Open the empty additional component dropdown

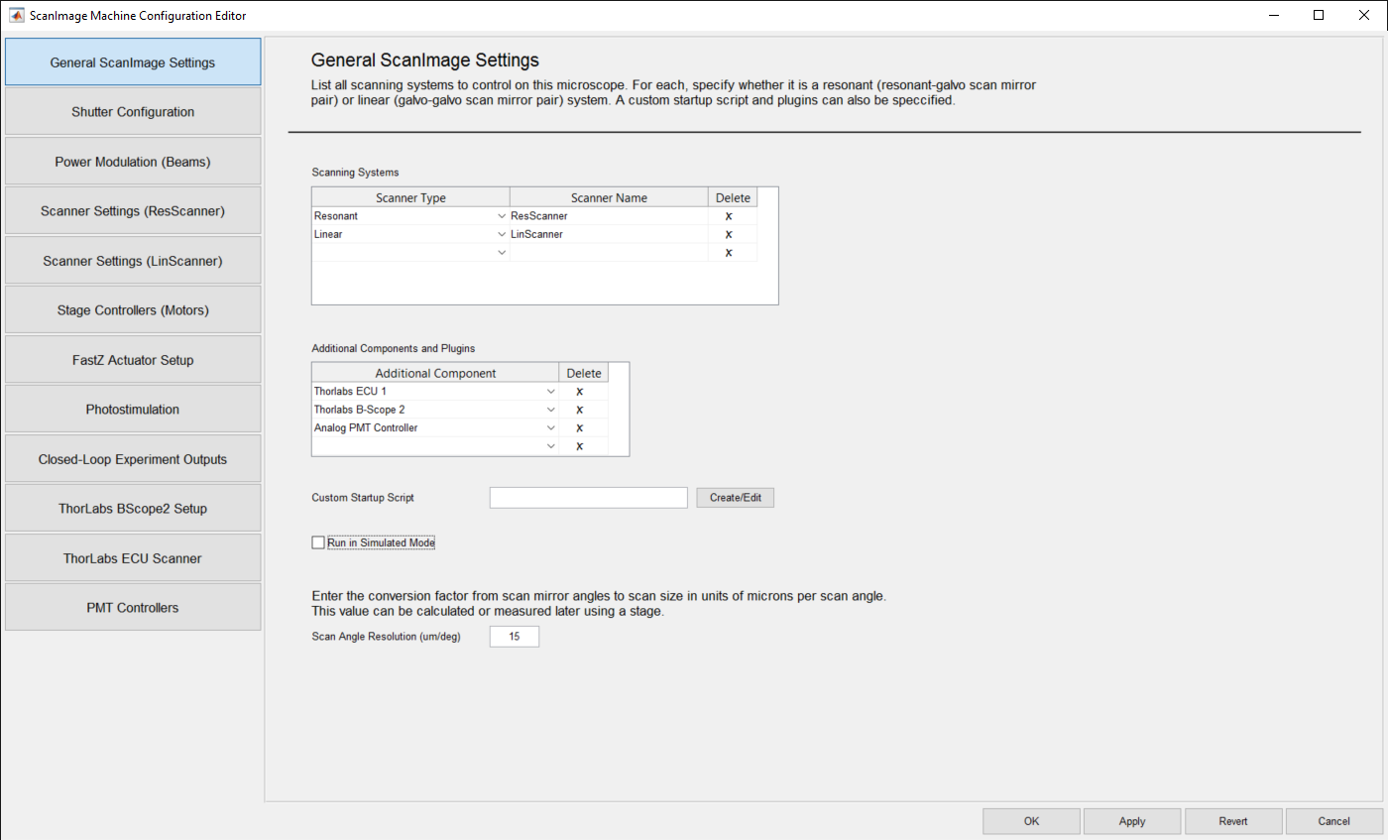551,445
